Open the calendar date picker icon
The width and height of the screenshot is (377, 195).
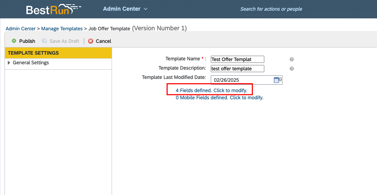click(x=276, y=80)
